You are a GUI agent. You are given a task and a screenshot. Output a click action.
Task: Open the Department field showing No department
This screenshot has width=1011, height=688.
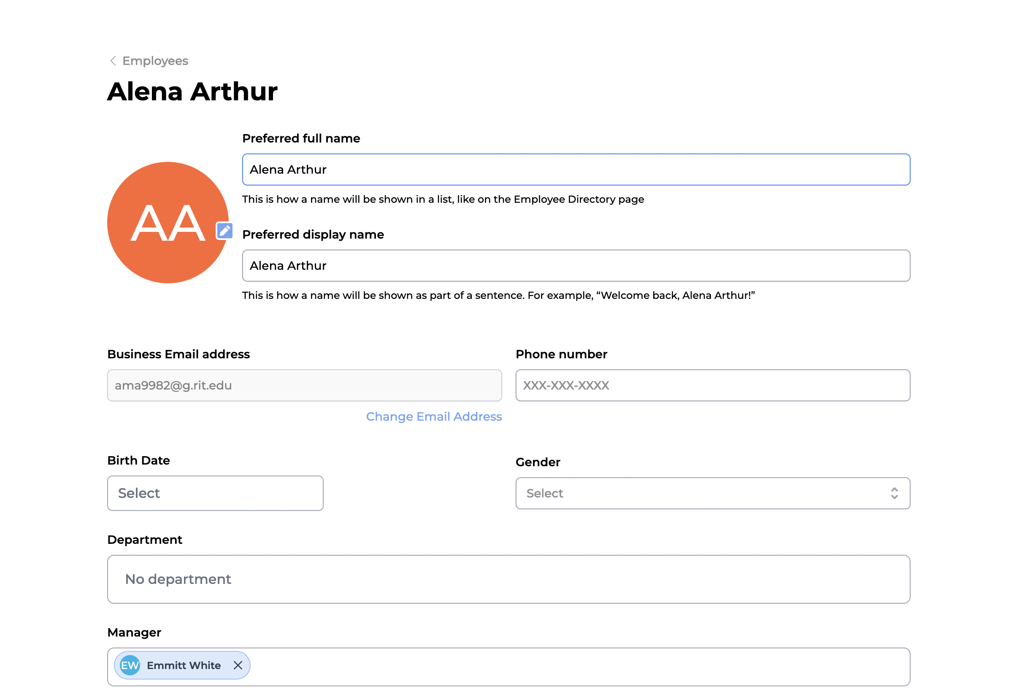point(508,579)
